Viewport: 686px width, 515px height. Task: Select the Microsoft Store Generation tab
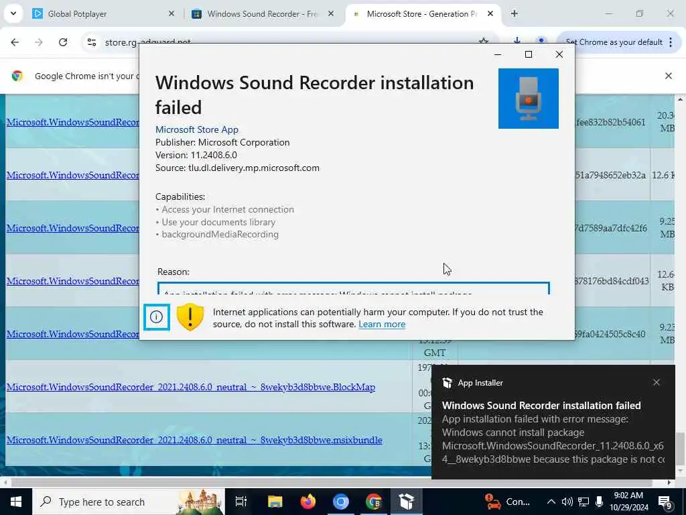422,14
